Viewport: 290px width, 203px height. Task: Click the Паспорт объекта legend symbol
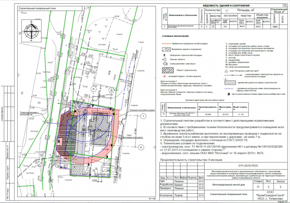click(164, 59)
